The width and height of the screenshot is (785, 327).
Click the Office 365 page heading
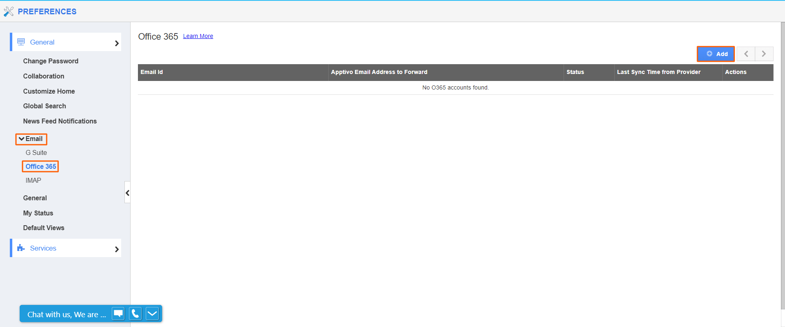[158, 36]
